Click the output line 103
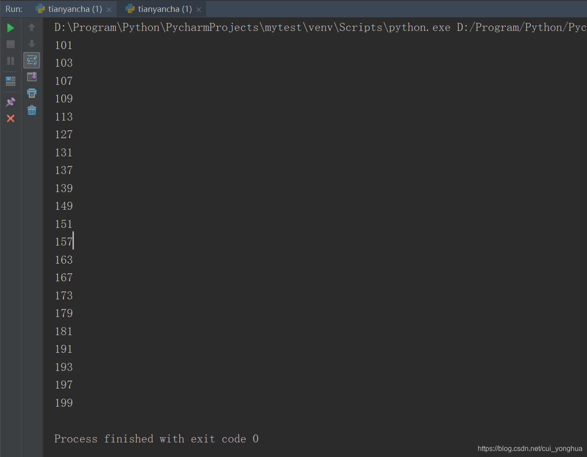Screen dimensions: 587x457 click(x=64, y=63)
